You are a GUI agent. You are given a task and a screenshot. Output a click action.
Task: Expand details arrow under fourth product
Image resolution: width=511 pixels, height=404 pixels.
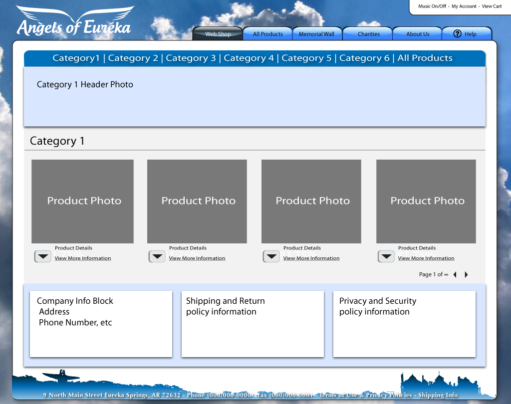pos(386,256)
